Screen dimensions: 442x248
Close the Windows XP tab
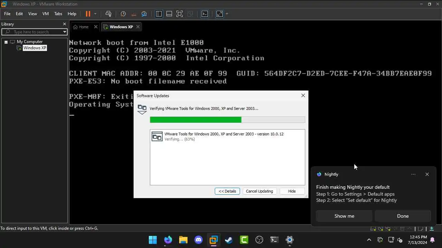[138, 27]
